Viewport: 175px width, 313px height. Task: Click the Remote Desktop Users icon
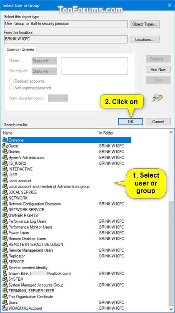[5, 238]
